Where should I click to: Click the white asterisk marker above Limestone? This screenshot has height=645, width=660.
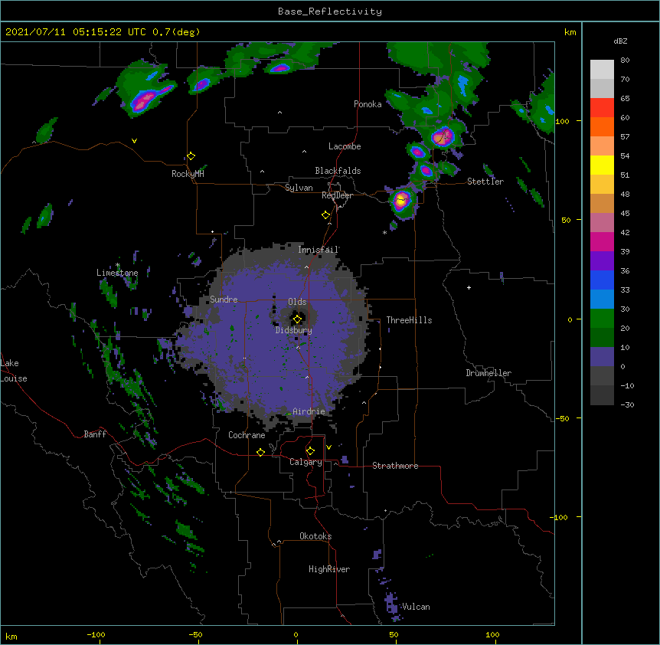pyautogui.click(x=117, y=265)
